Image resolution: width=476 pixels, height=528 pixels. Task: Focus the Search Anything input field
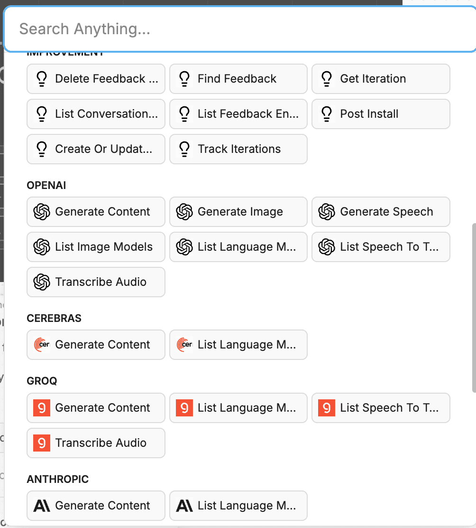pyautogui.click(x=239, y=29)
